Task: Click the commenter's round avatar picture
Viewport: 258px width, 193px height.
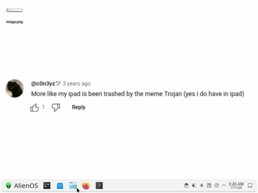Action: pyautogui.click(x=15, y=88)
